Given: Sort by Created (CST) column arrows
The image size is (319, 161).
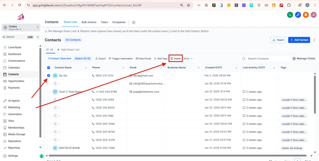Looking at the screenshot, I should pos(236,68).
